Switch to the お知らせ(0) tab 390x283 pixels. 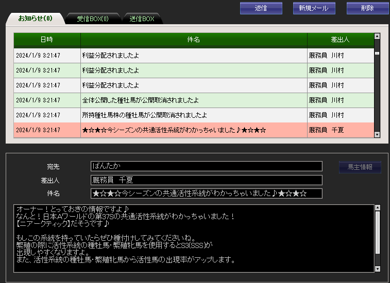36,19
